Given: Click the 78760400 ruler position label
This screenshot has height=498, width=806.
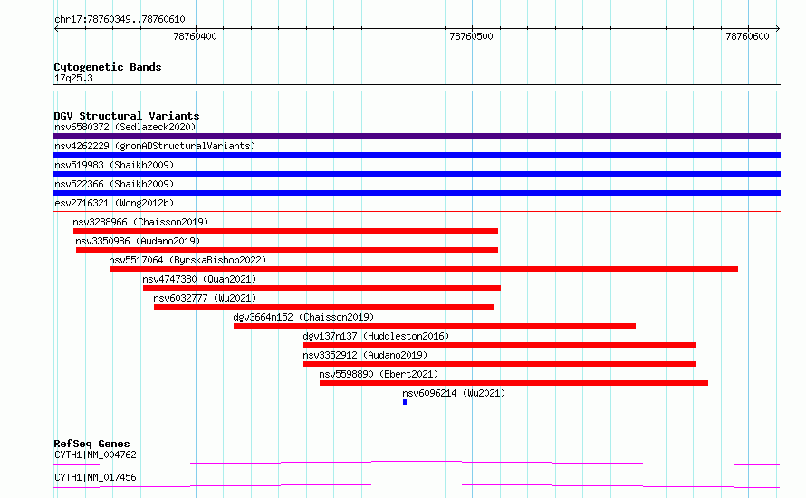Looking at the screenshot, I should coord(196,36).
